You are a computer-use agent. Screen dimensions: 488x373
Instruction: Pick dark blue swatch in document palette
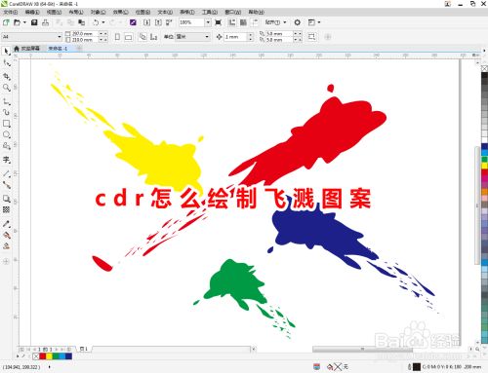click(68, 356)
